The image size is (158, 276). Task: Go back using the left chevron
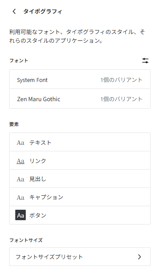coord(14,11)
